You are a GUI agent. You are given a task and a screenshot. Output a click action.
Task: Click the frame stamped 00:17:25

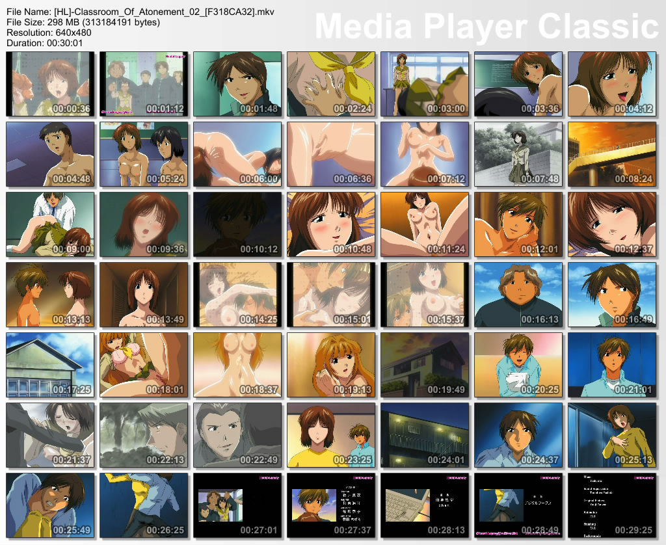(x=50, y=365)
